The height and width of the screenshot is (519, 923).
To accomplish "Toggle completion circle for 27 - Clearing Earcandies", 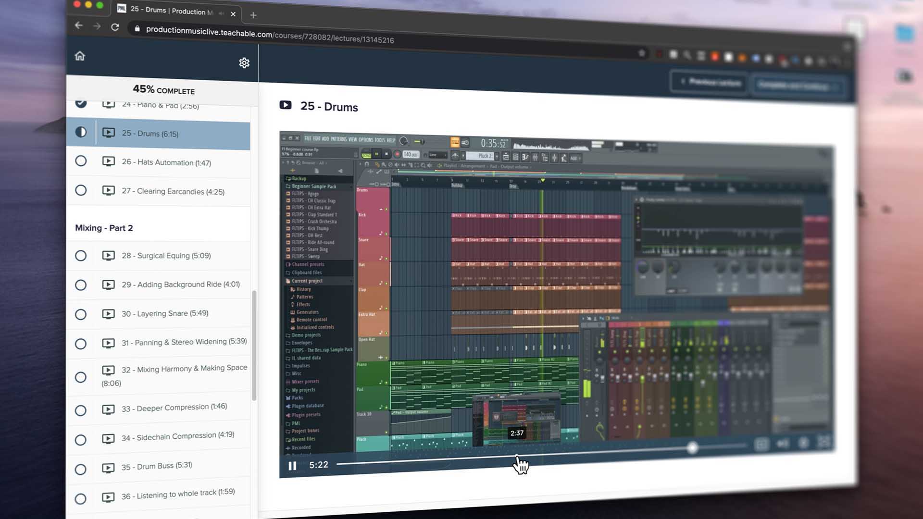I will click(x=81, y=190).
